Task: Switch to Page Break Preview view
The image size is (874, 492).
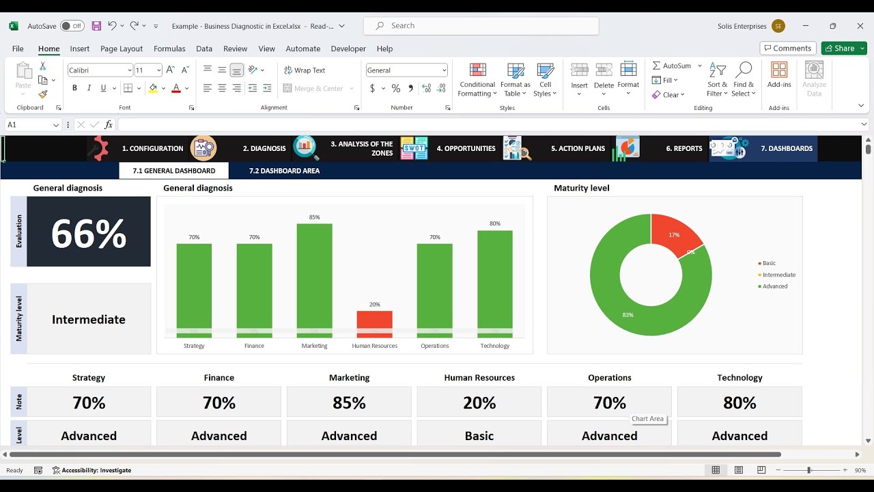Action: coord(761,470)
